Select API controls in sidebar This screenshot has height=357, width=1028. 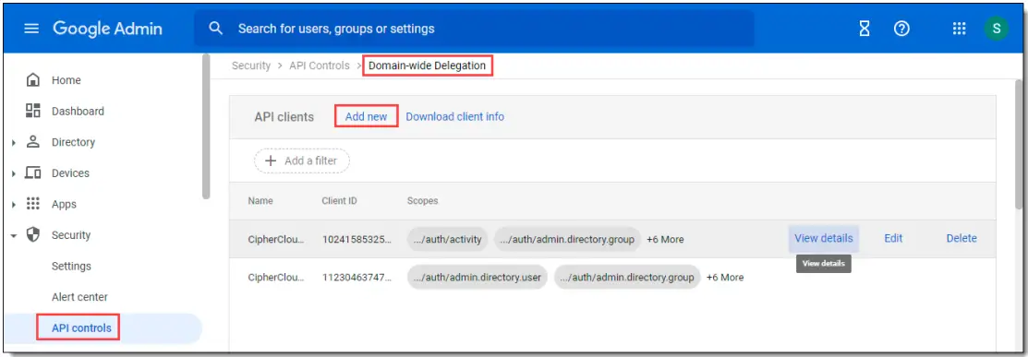point(81,328)
